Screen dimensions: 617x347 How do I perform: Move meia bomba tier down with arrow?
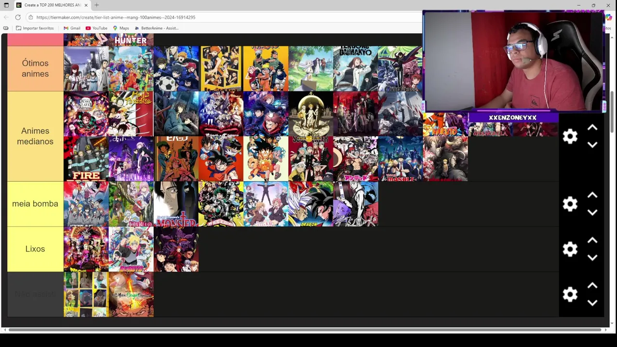(592, 212)
